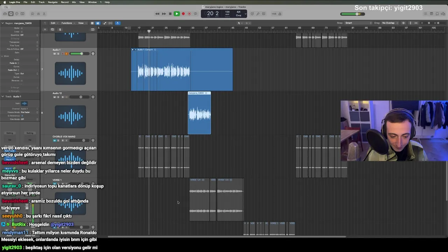The image size is (448, 252).
Task: Unmute the CHORUS VOX MAIN2 track
Action: click(x=54, y=140)
